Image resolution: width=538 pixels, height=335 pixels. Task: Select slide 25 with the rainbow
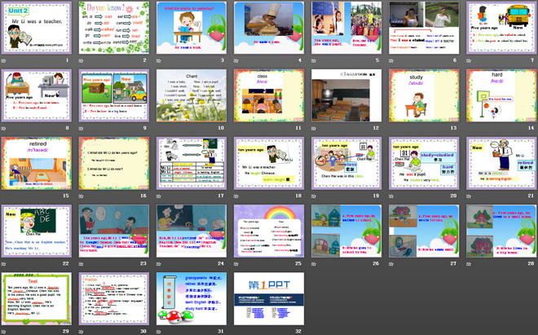pyautogui.click(x=269, y=231)
